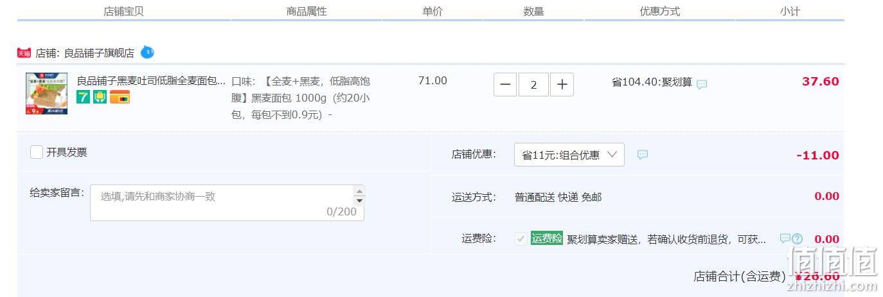Click the 店铺合计(含运费) total label
This screenshot has height=297, width=883.
(740, 276)
